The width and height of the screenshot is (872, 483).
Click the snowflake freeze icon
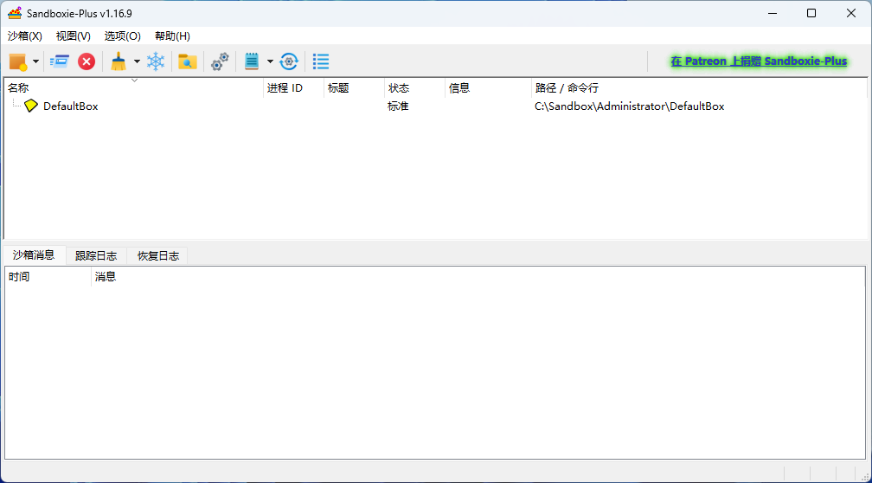(x=156, y=61)
